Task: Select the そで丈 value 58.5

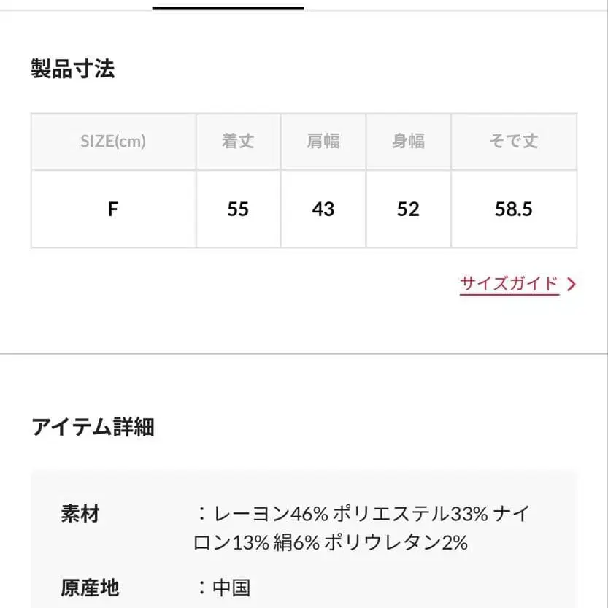Action: [515, 209]
